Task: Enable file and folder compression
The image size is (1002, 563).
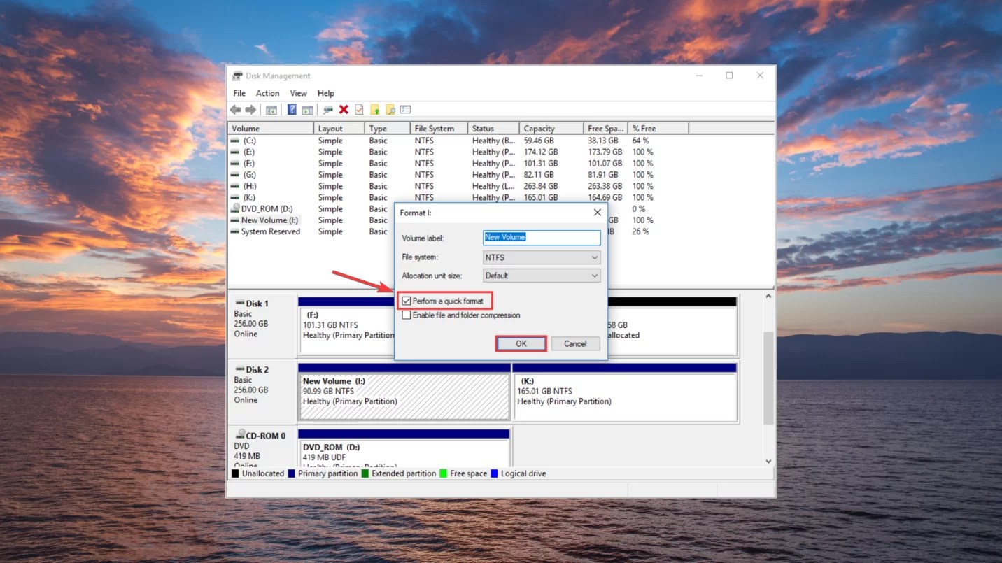Action: [407, 315]
